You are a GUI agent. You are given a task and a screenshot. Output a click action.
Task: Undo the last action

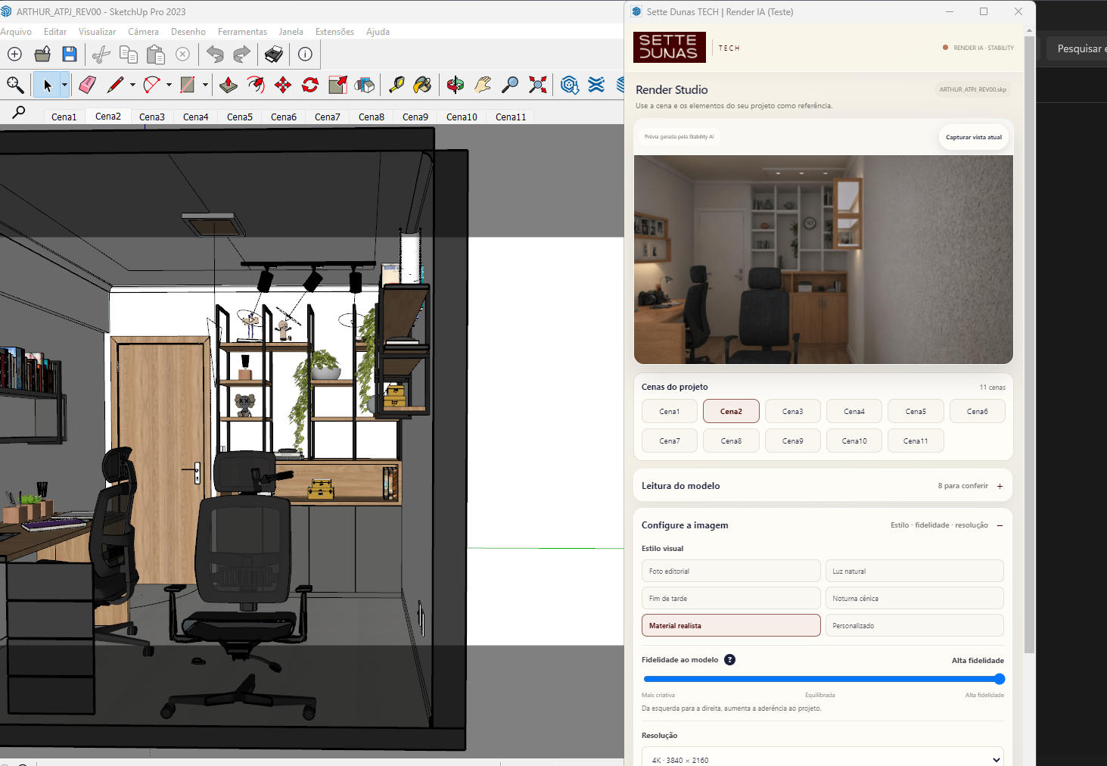(215, 54)
